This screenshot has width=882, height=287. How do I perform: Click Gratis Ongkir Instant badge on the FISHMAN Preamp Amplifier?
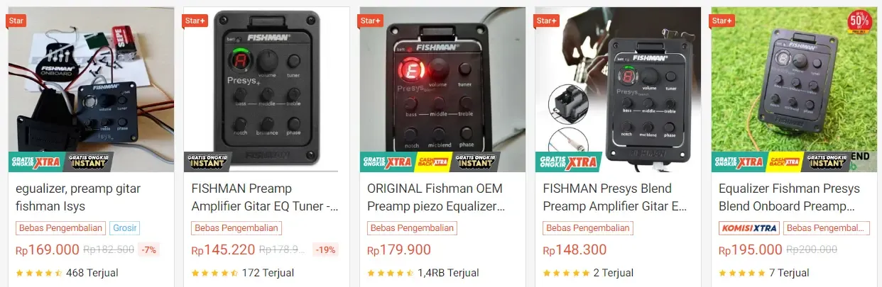pos(210,162)
